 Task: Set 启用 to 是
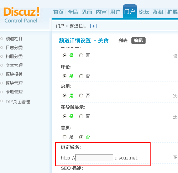64,96
